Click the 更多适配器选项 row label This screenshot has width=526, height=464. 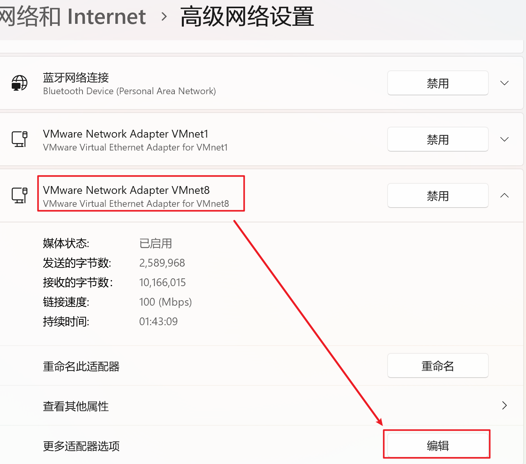(x=81, y=446)
